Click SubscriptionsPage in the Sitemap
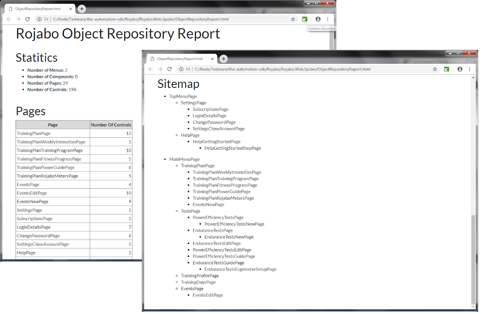The image size is (482, 314). (x=210, y=109)
